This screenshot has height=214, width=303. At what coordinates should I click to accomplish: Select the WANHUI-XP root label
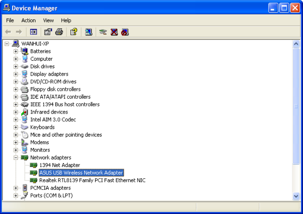tap(35, 43)
